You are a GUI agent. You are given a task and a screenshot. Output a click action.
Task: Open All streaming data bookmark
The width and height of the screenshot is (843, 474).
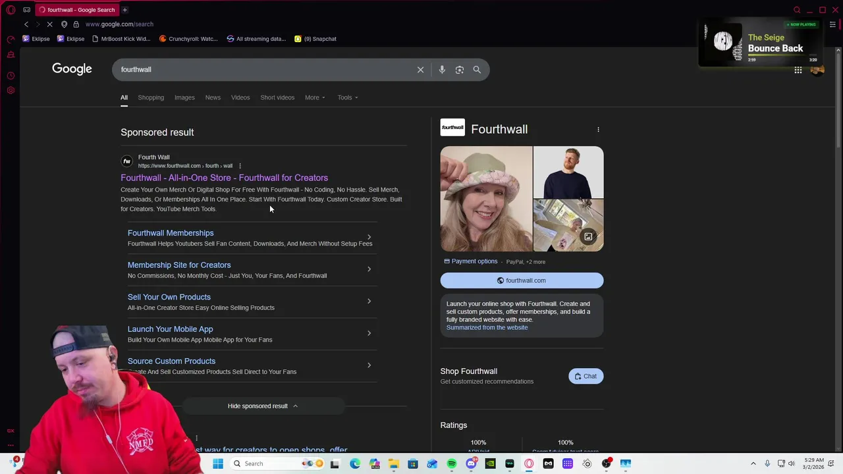(256, 39)
